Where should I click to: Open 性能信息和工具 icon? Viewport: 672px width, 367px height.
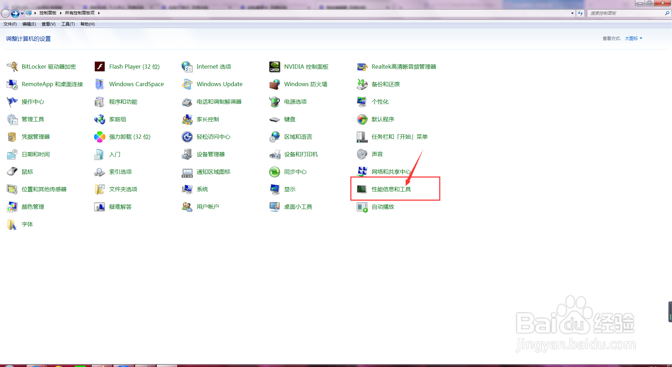[x=362, y=189]
